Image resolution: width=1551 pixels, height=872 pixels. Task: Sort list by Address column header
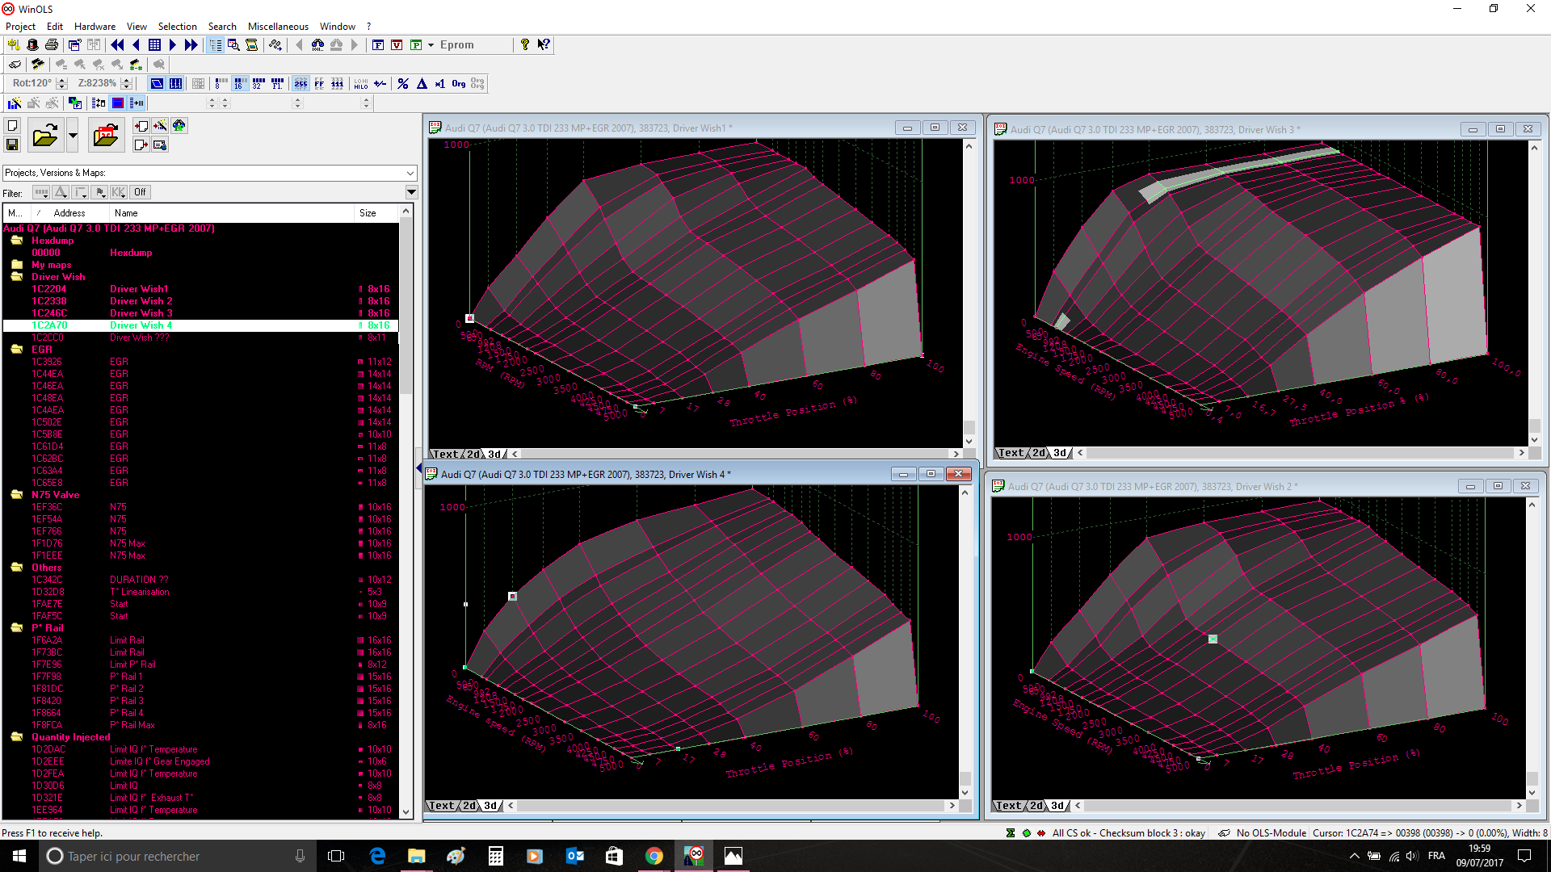click(69, 213)
